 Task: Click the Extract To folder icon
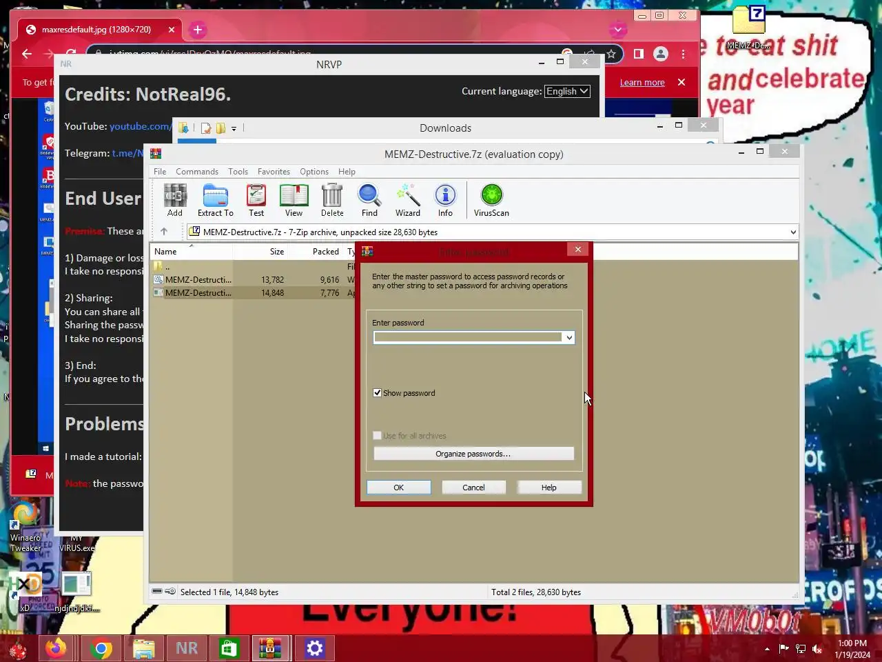pos(215,201)
